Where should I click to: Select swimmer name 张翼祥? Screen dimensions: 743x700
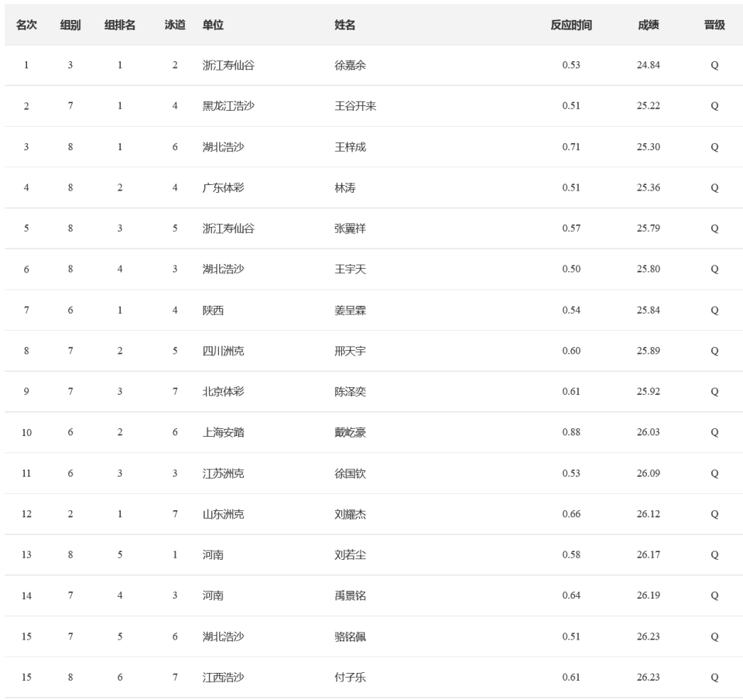pyautogui.click(x=350, y=228)
